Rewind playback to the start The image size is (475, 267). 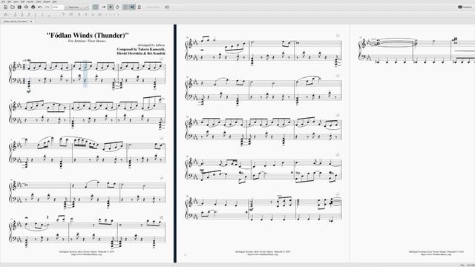coord(104,7)
